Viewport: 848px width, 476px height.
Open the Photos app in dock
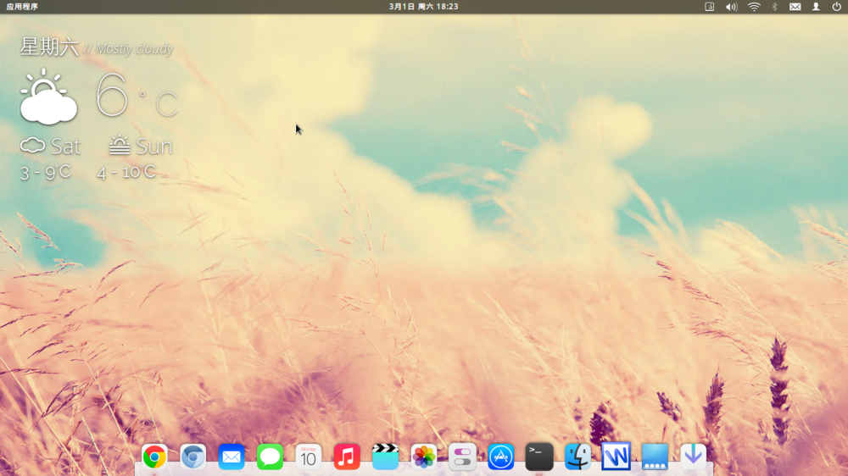pyautogui.click(x=424, y=457)
